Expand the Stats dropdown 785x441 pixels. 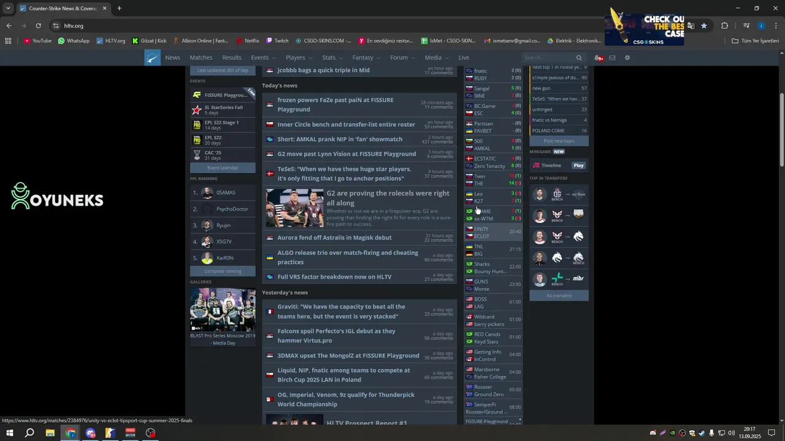click(332, 58)
